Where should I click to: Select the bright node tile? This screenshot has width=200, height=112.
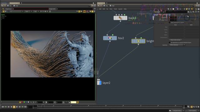(138, 41)
